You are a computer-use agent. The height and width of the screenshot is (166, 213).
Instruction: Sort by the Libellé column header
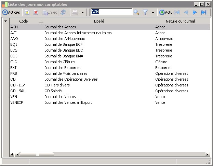point(99,21)
